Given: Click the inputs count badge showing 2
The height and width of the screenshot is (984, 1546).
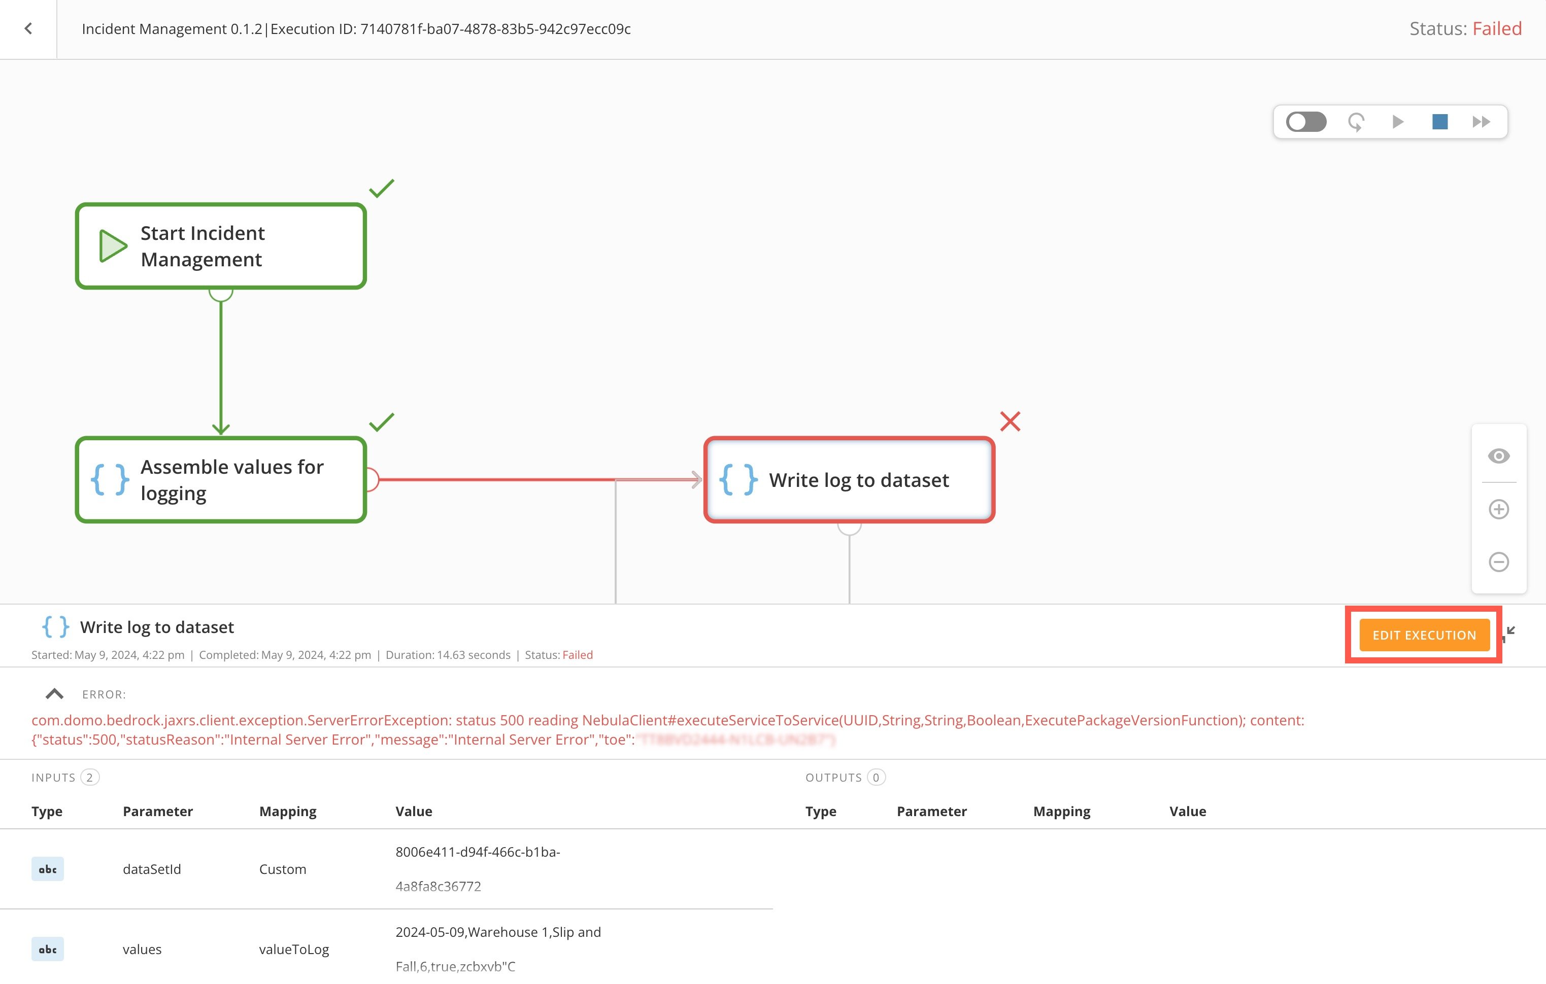Looking at the screenshot, I should pos(90,778).
